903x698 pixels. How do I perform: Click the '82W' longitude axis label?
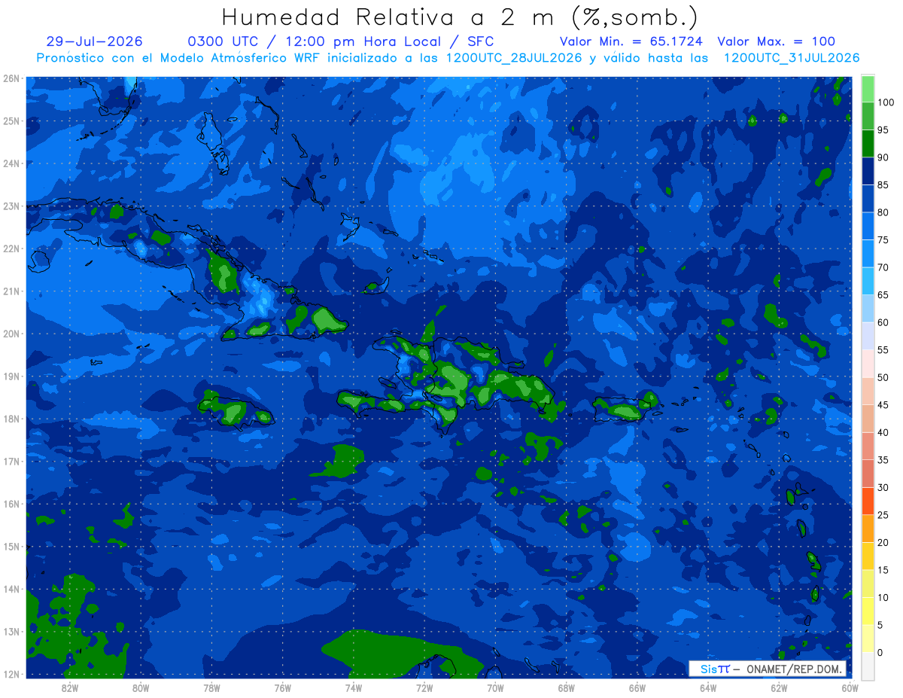(x=70, y=687)
